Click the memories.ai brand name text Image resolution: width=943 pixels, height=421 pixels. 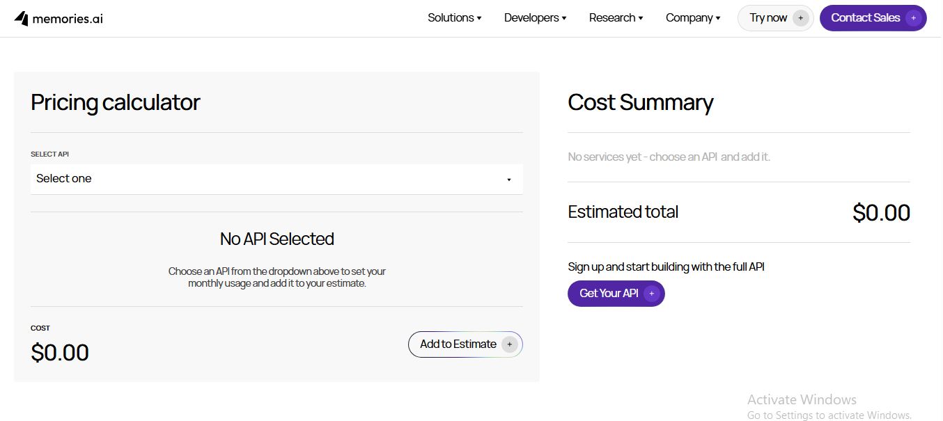coord(68,19)
